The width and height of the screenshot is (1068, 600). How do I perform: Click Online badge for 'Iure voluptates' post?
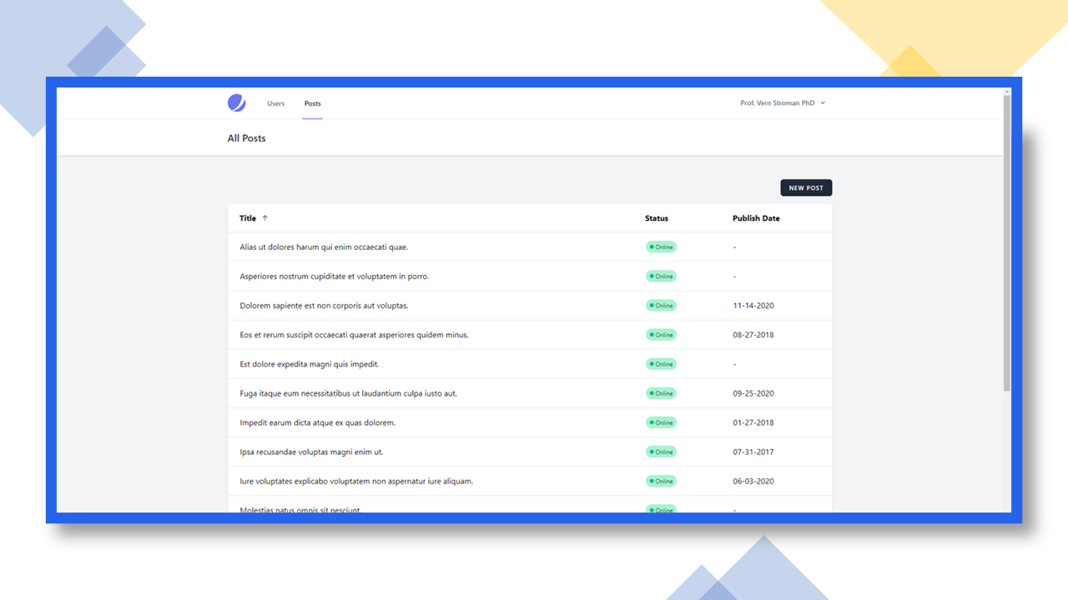[661, 481]
